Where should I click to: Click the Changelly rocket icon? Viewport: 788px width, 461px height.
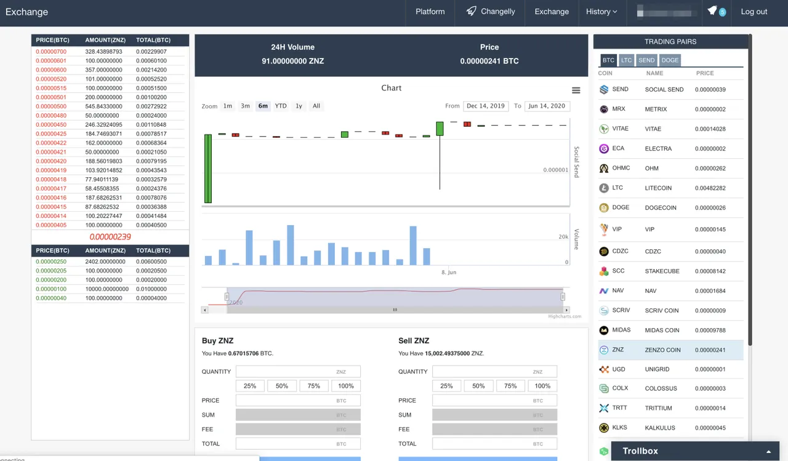[x=471, y=11]
